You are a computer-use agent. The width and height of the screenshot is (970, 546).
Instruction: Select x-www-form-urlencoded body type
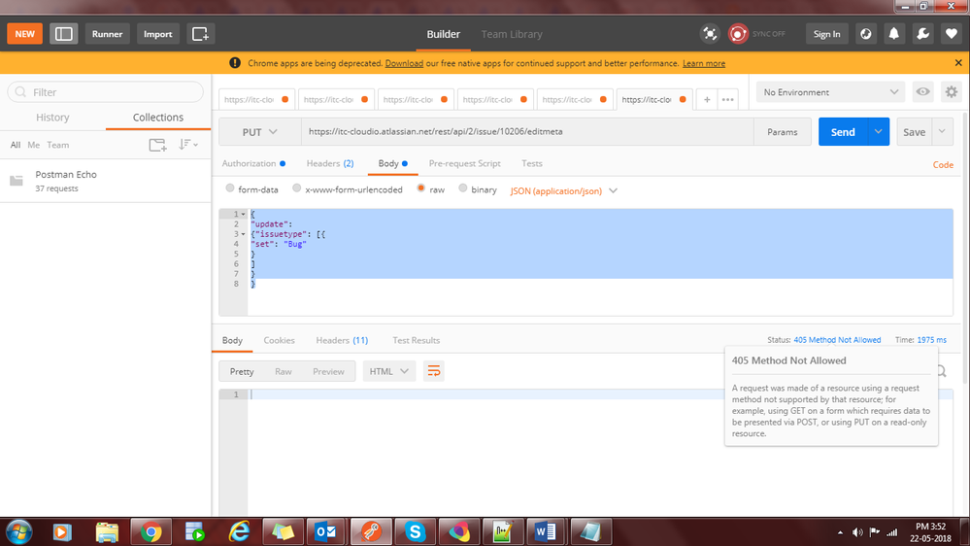pyautogui.click(x=296, y=188)
